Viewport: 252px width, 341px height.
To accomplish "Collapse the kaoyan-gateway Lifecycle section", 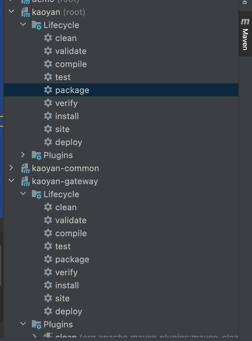I will point(22,194).
